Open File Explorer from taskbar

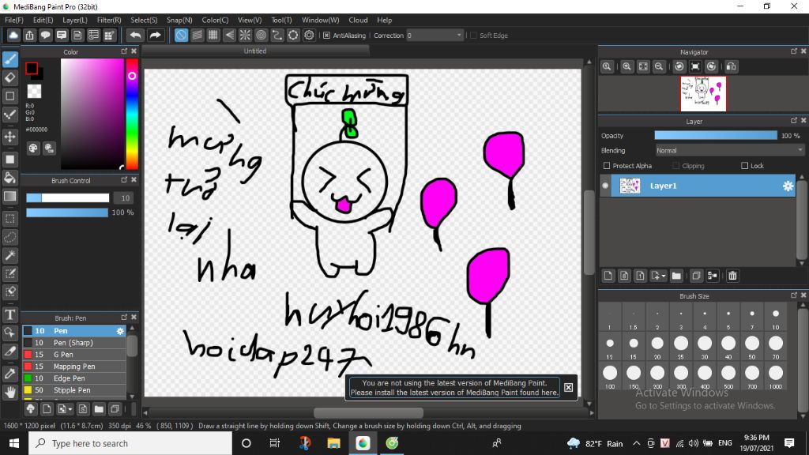[334, 443]
